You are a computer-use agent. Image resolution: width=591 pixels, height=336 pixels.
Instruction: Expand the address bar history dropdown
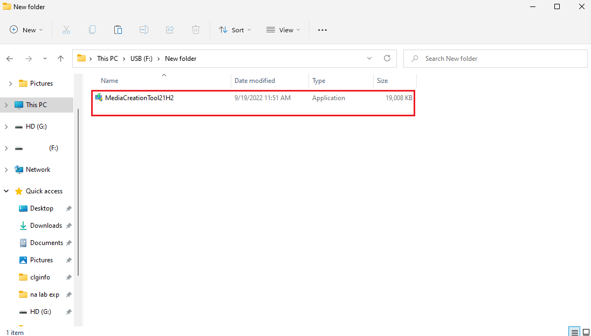[x=369, y=58]
